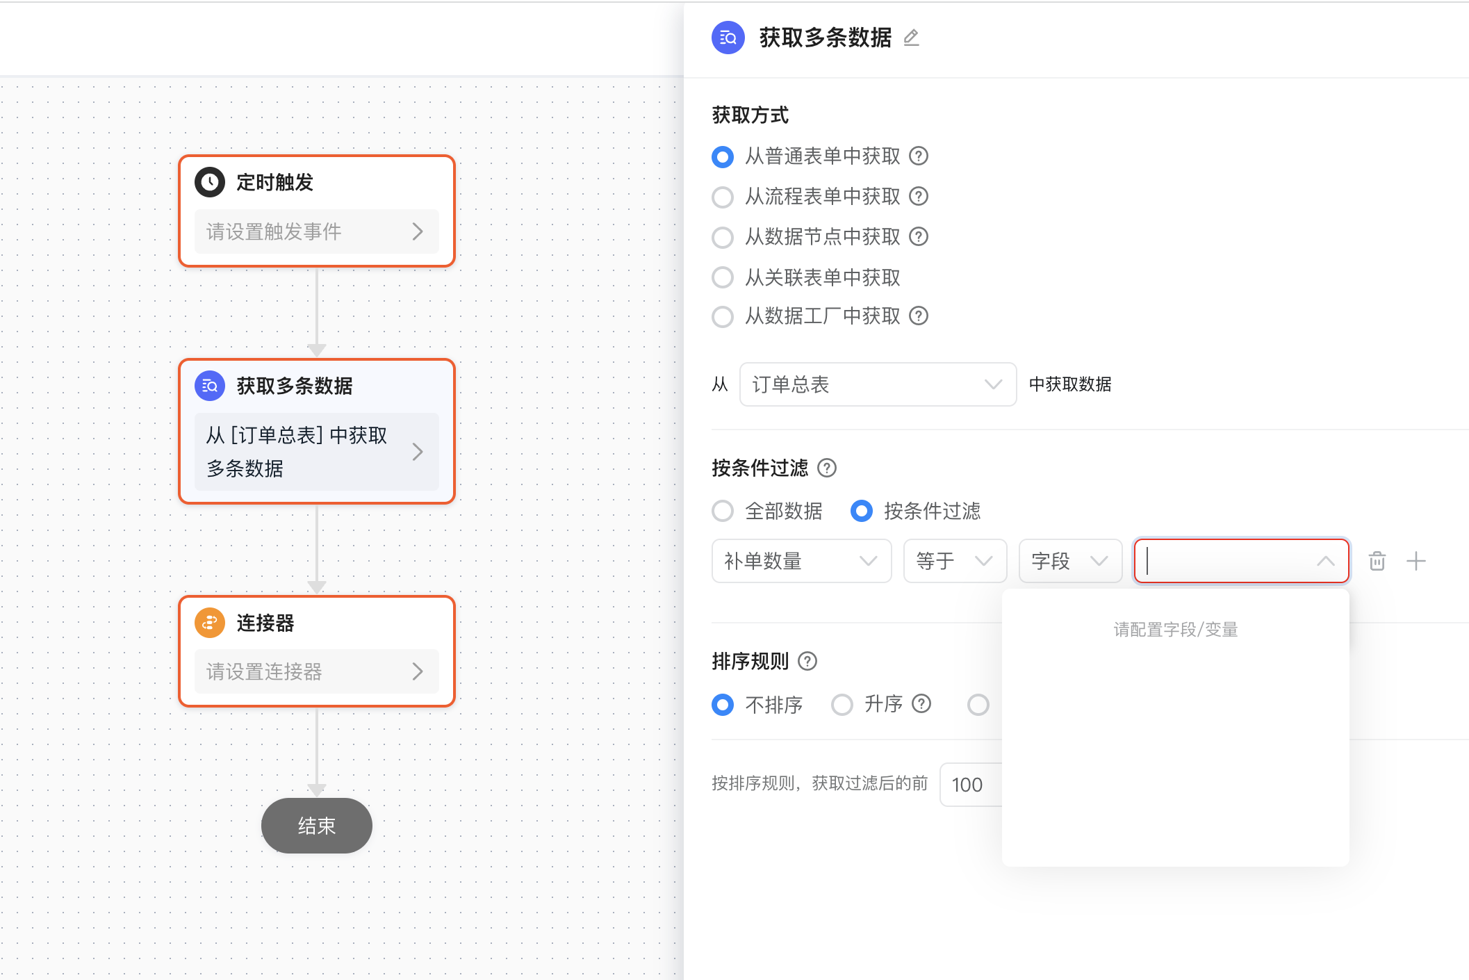The width and height of the screenshot is (1469, 980).
Task: Click the 定时触发 node title
Action: point(275,182)
